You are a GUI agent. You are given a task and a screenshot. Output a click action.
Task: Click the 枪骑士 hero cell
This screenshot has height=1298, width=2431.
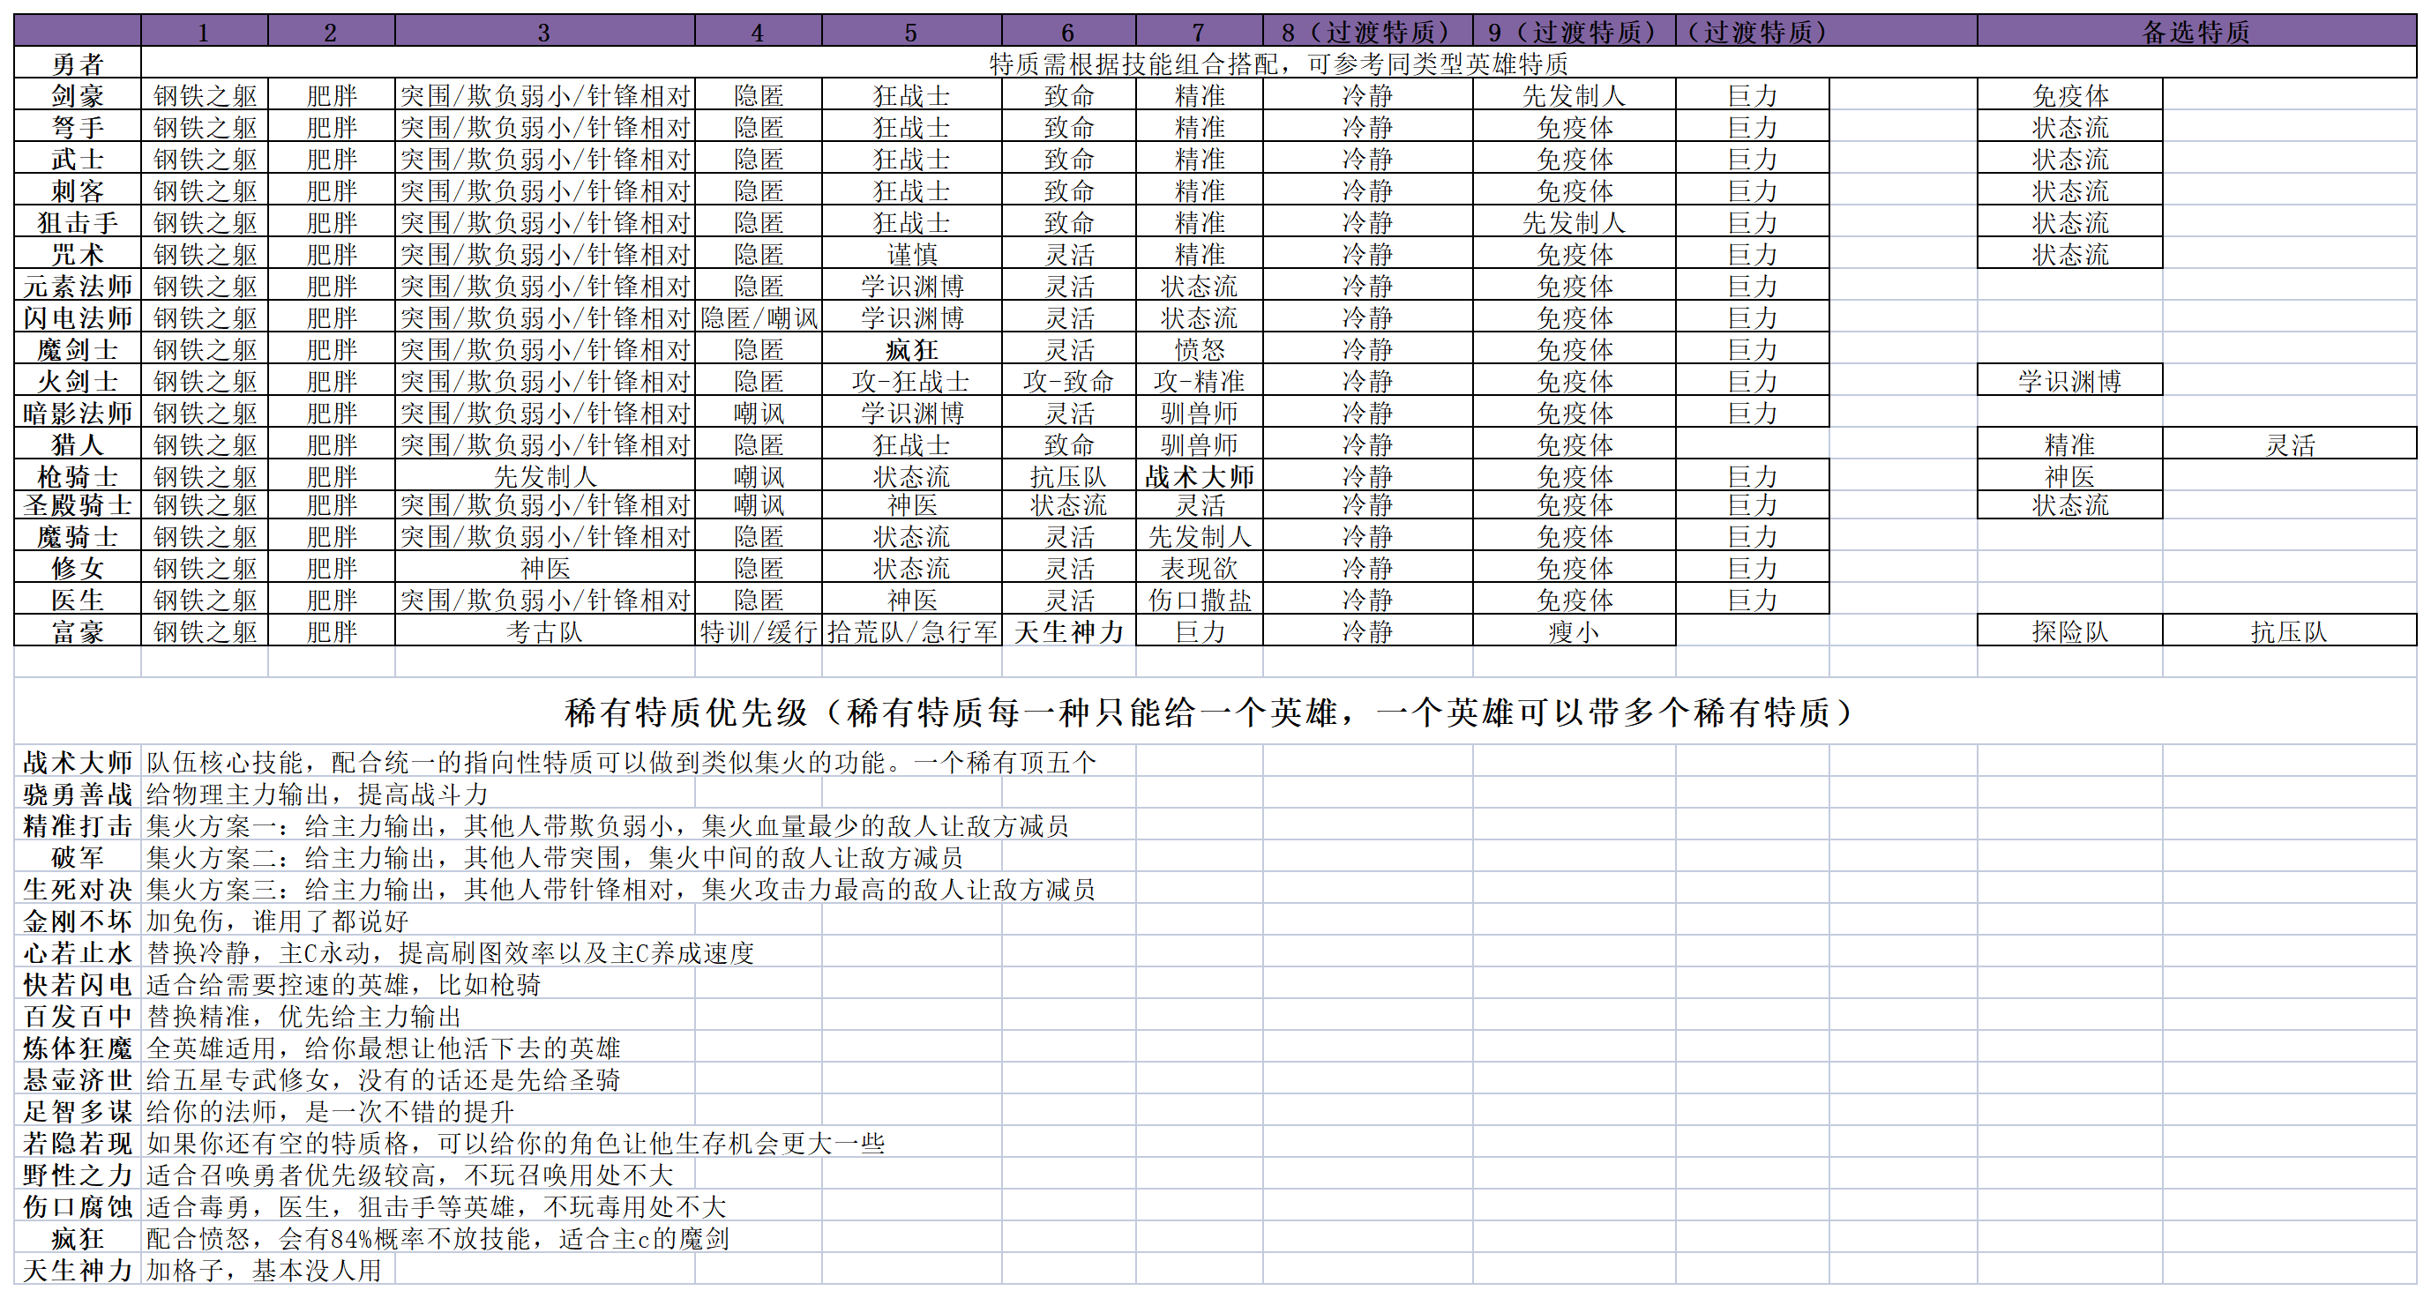78,475
